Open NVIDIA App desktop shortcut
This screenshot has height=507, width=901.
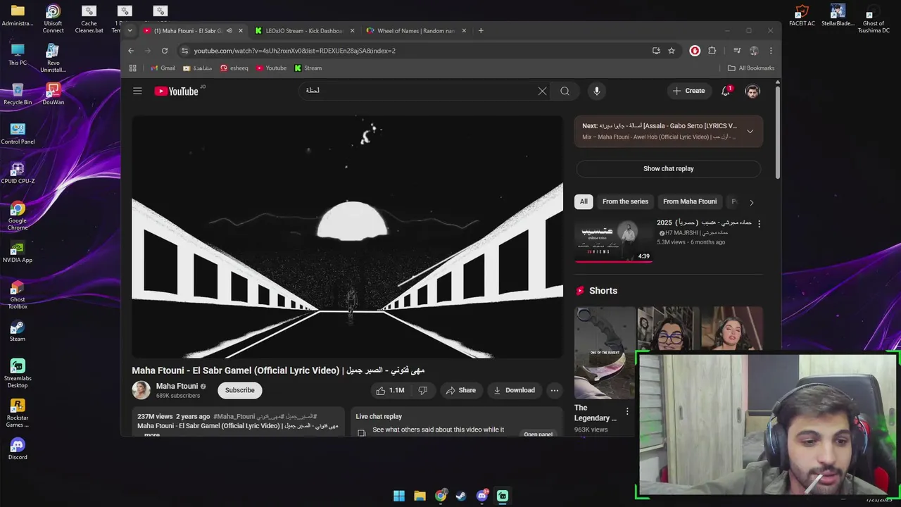click(18, 251)
